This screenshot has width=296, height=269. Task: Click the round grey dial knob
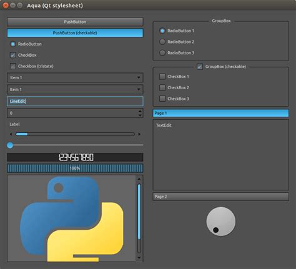coord(221,222)
